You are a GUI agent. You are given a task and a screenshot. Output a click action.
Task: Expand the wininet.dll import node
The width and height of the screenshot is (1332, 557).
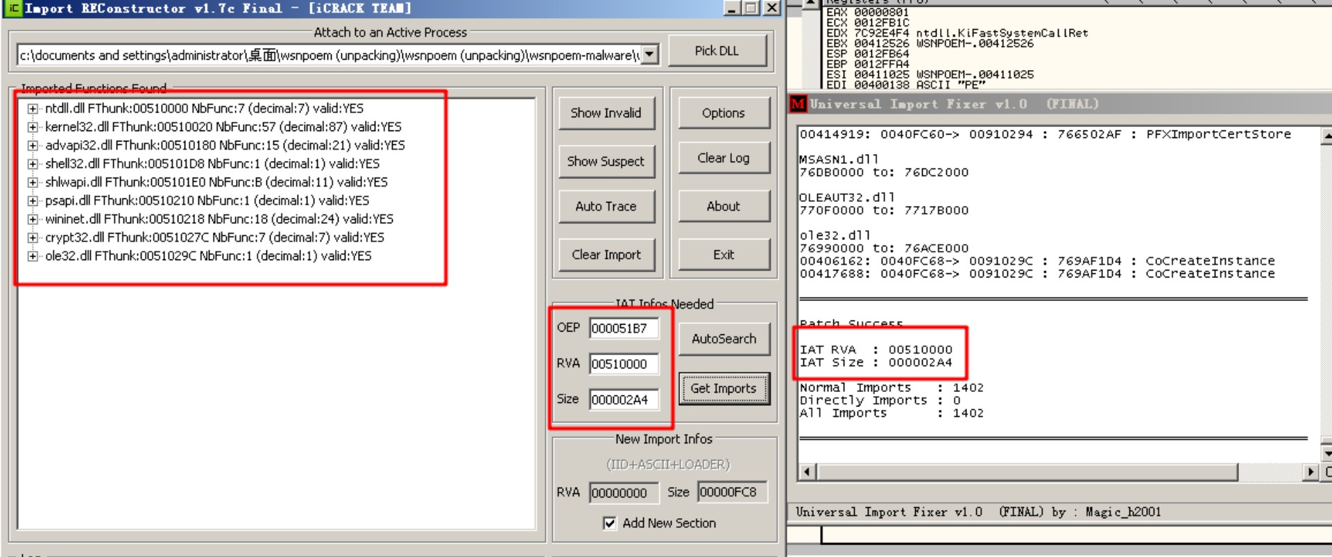click(33, 219)
